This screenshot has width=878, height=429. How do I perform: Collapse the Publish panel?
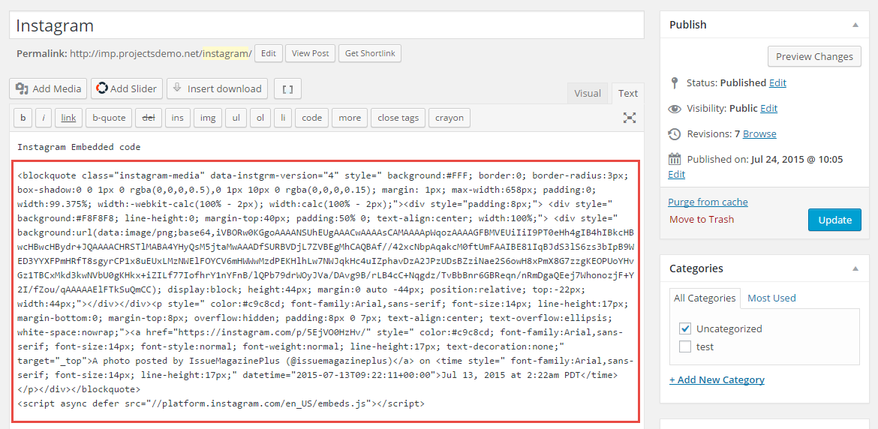(x=855, y=25)
